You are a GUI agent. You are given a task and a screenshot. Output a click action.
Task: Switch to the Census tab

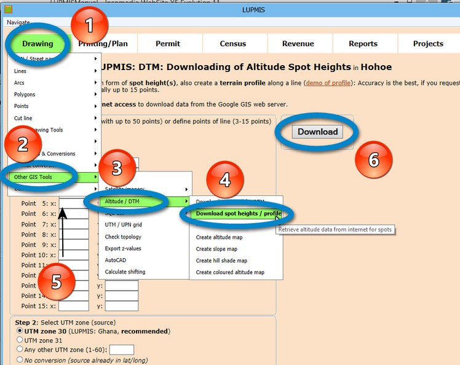pos(233,44)
